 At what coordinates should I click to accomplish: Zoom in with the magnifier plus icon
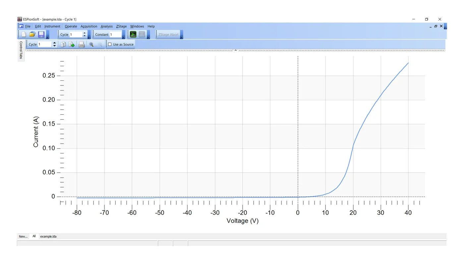point(91,44)
